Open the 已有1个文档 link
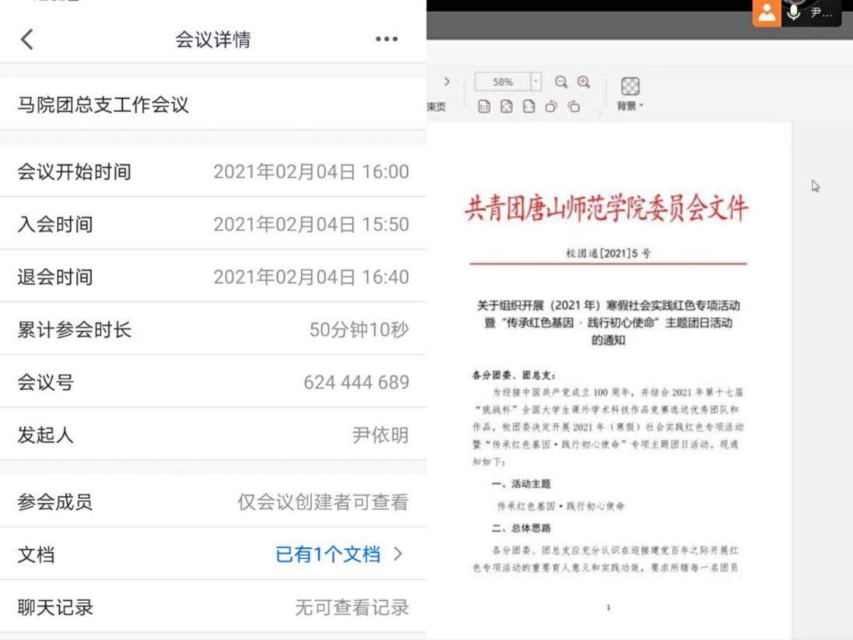Screen dimensions: 853x640 pos(328,554)
